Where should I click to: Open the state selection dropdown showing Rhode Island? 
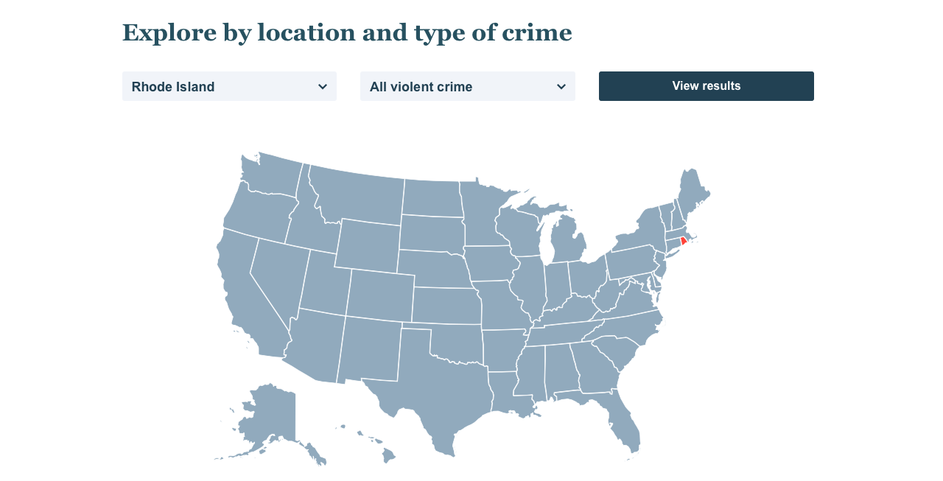[229, 86]
